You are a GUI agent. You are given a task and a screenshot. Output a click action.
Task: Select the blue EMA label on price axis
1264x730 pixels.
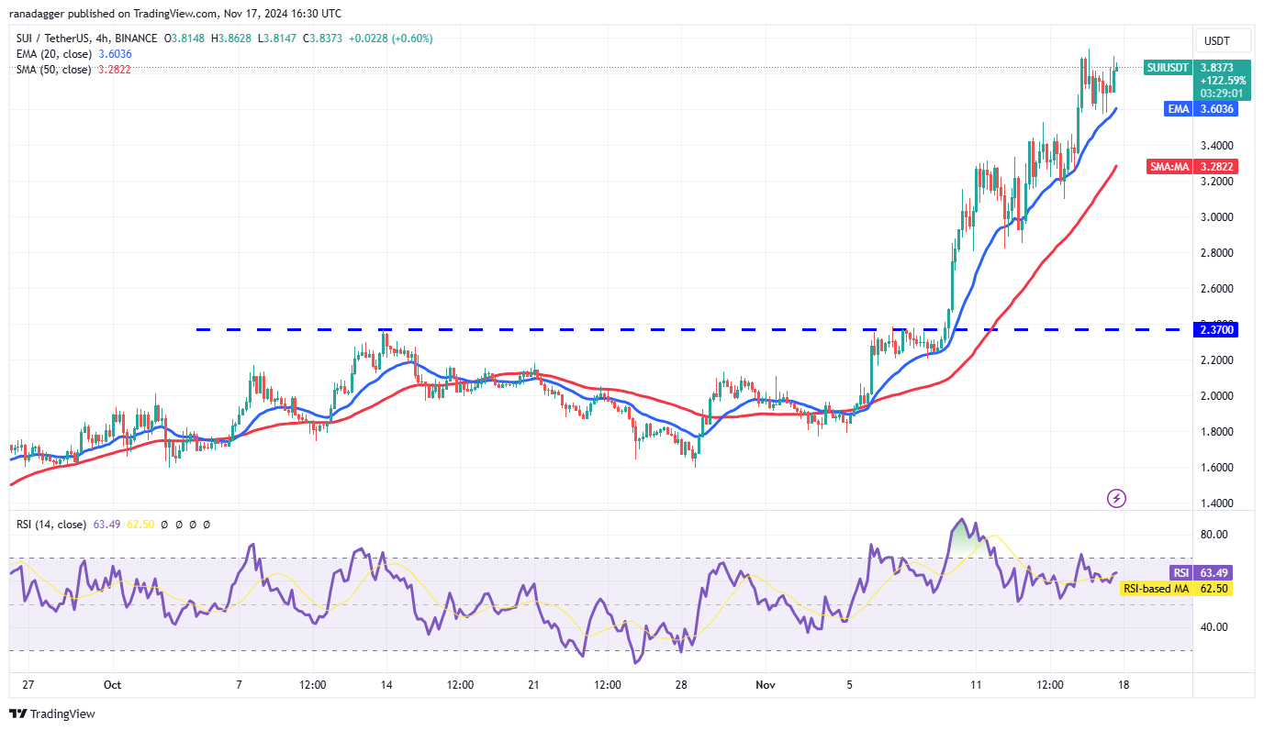1179,109
